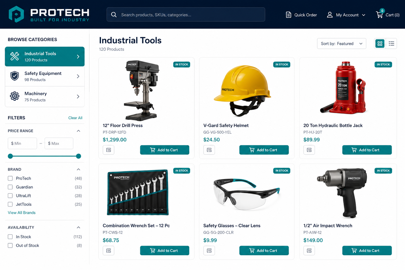Switch to list view layout
Screen dimensions: 405x270
(392, 44)
